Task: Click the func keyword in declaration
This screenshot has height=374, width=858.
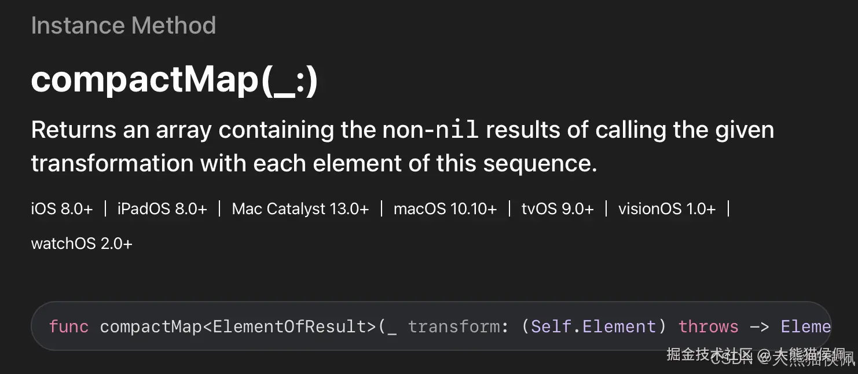Action: click(x=69, y=327)
